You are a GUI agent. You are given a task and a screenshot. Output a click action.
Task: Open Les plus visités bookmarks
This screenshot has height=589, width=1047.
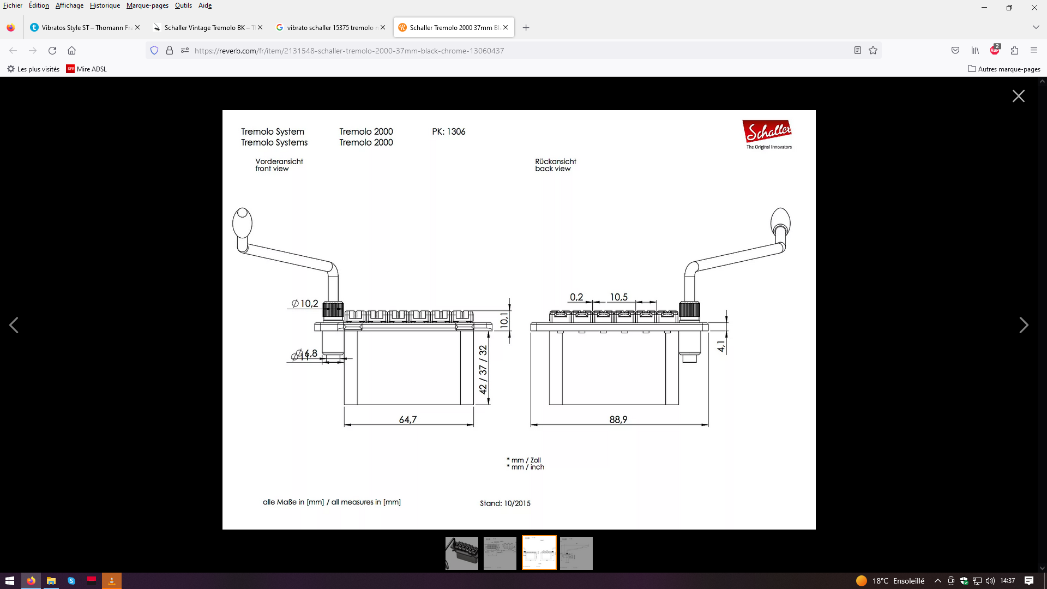(x=33, y=69)
